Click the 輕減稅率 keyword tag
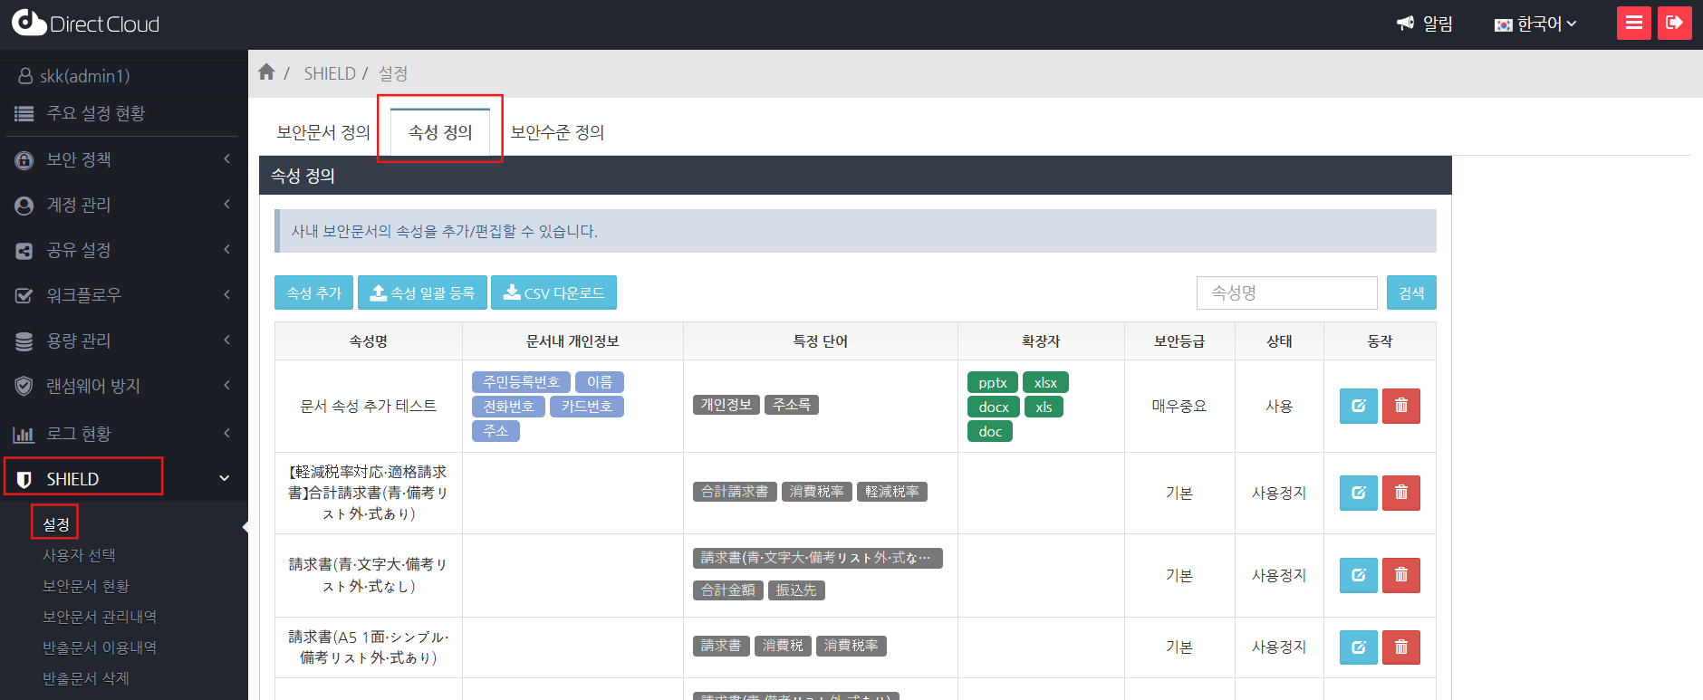1703x700 pixels. click(x=891, y=492)
